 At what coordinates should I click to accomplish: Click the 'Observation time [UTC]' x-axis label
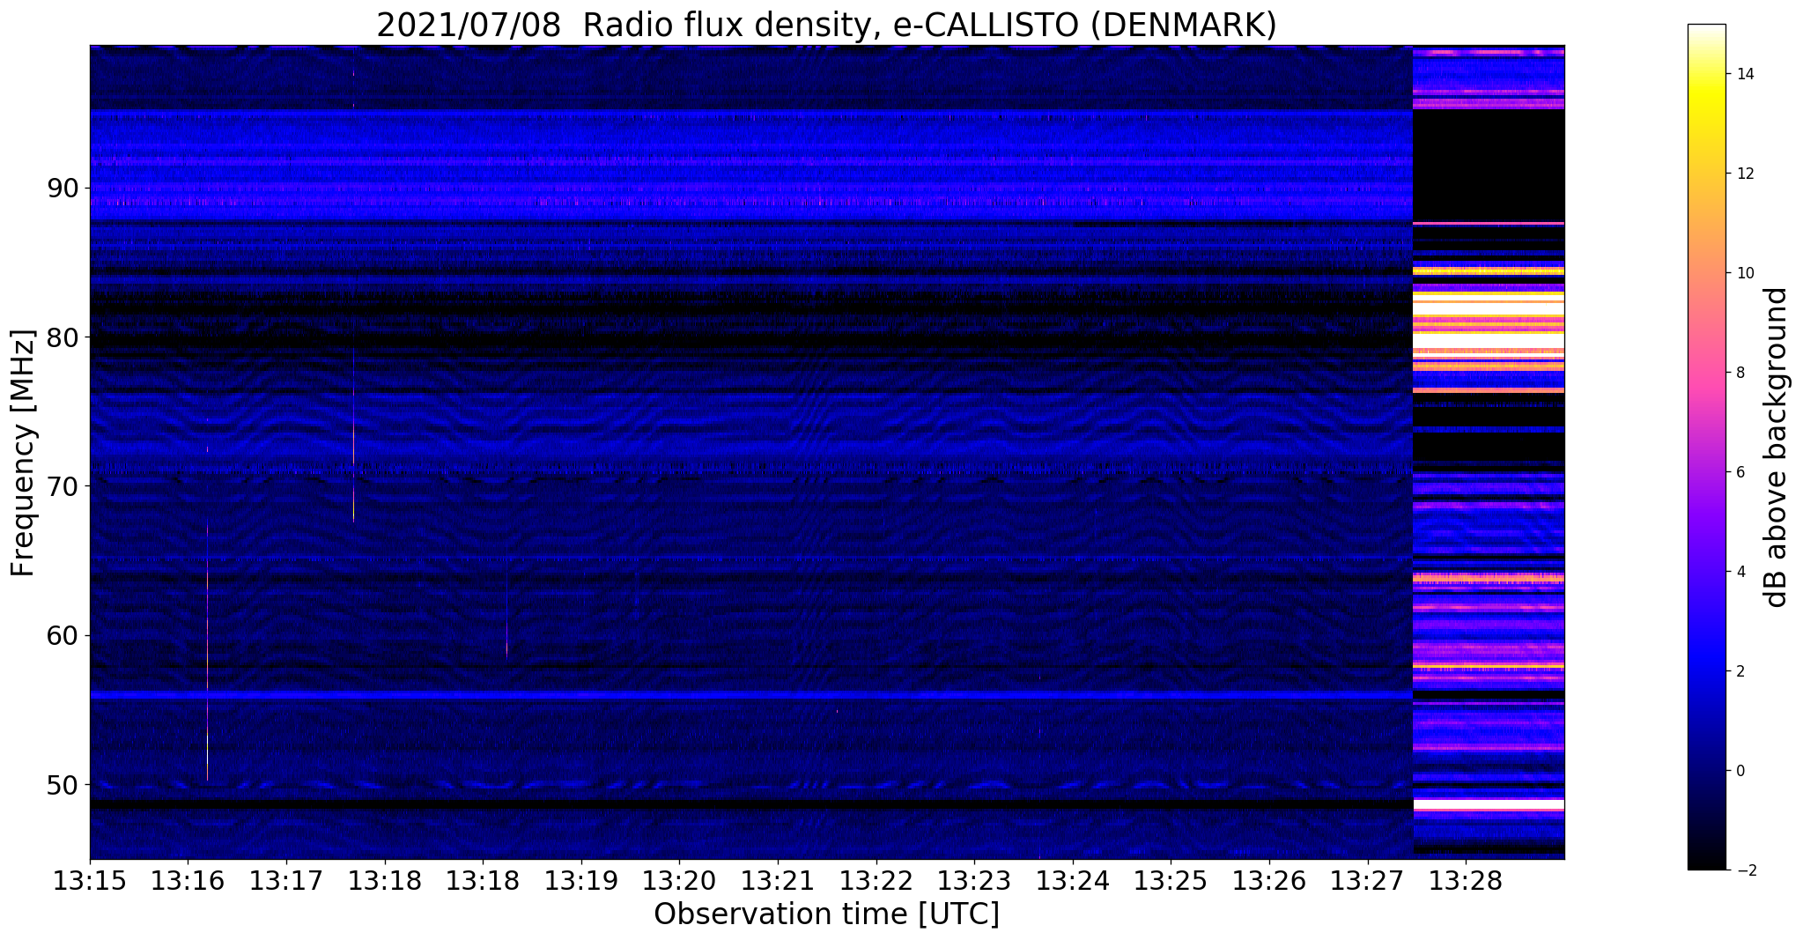[826, 914]
